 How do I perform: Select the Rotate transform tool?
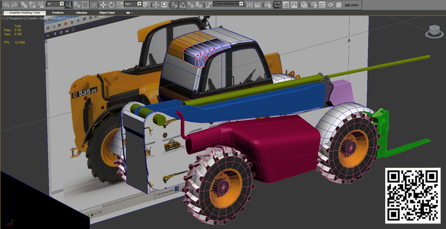(x=111, y=4)
